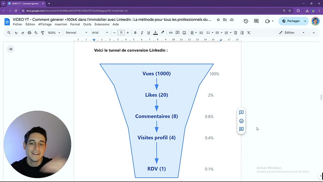This screenshot has width=323, height=182.
Task: Check the cloud save status
Action: 232,20
